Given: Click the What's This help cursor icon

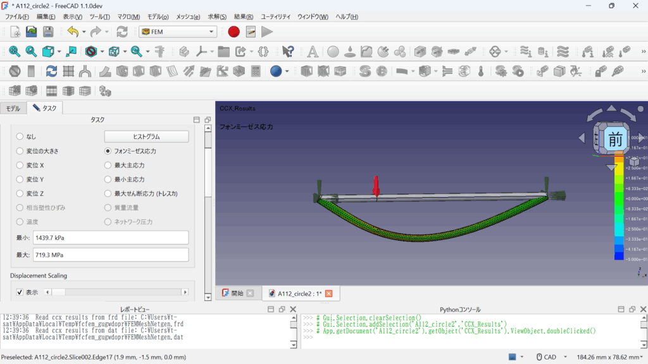Looking at the screenshot, I should point(288,51).
